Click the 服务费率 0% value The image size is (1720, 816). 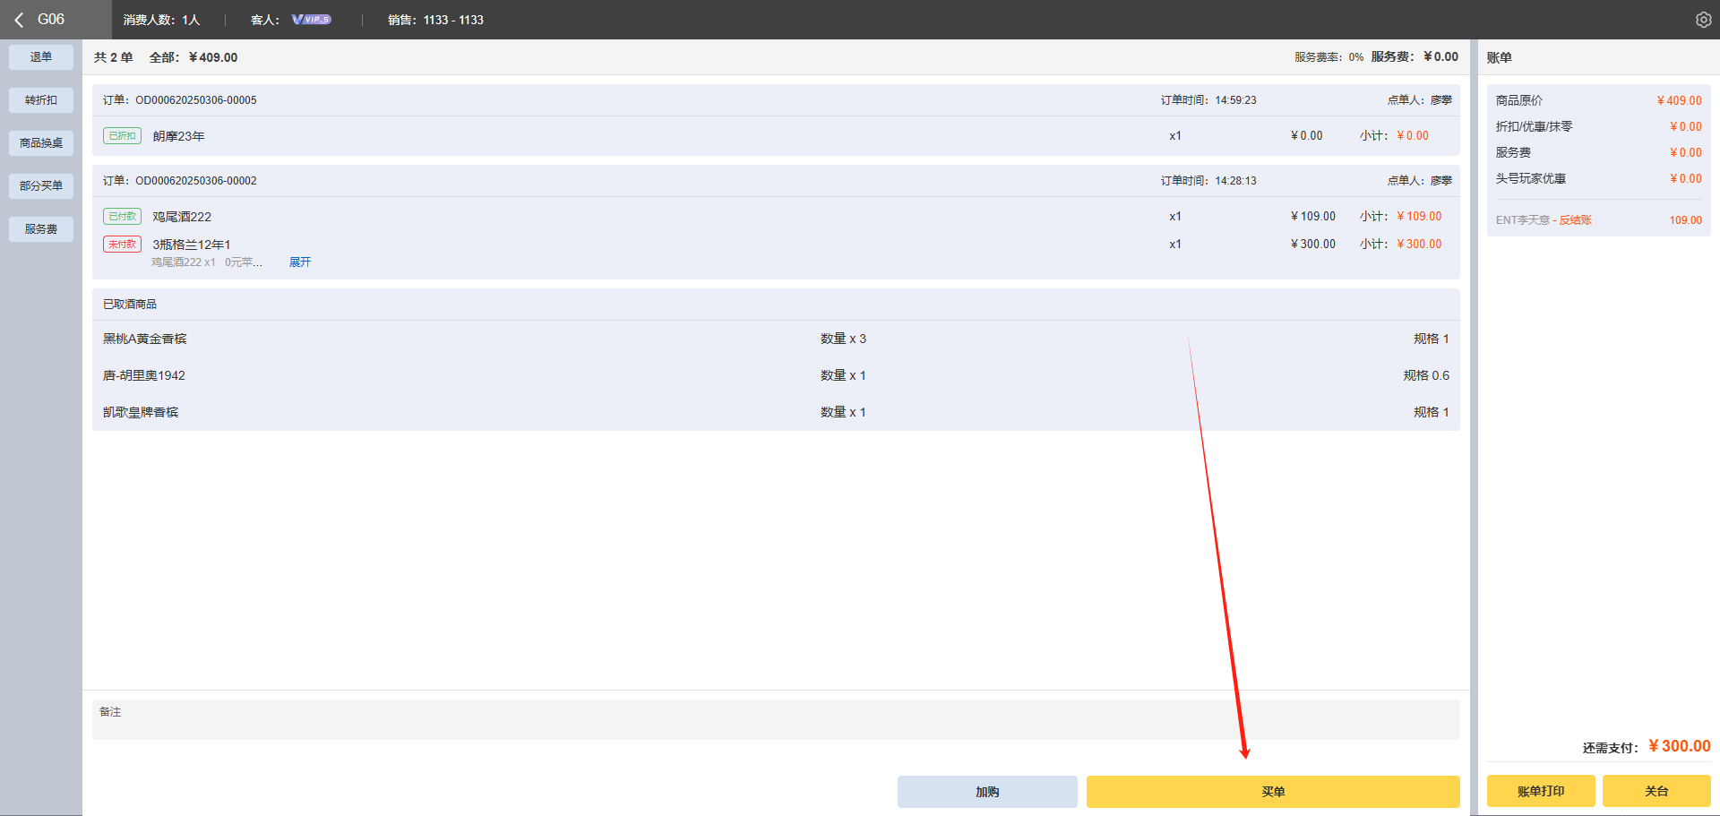click(1329, 57)
